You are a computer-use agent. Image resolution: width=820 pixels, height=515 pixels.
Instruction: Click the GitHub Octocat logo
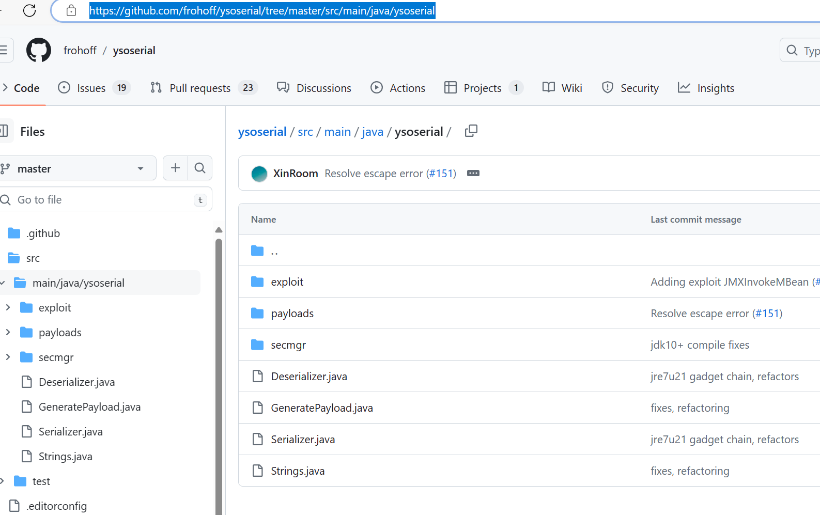39,50
